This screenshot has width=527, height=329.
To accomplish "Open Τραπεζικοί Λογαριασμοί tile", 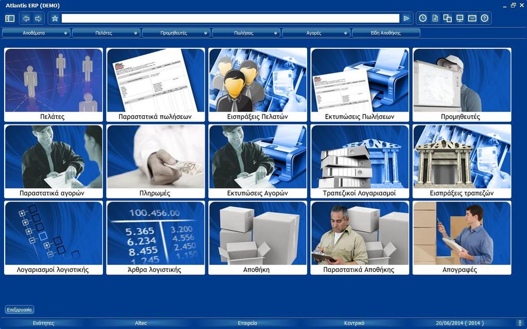I will (360, 161).
